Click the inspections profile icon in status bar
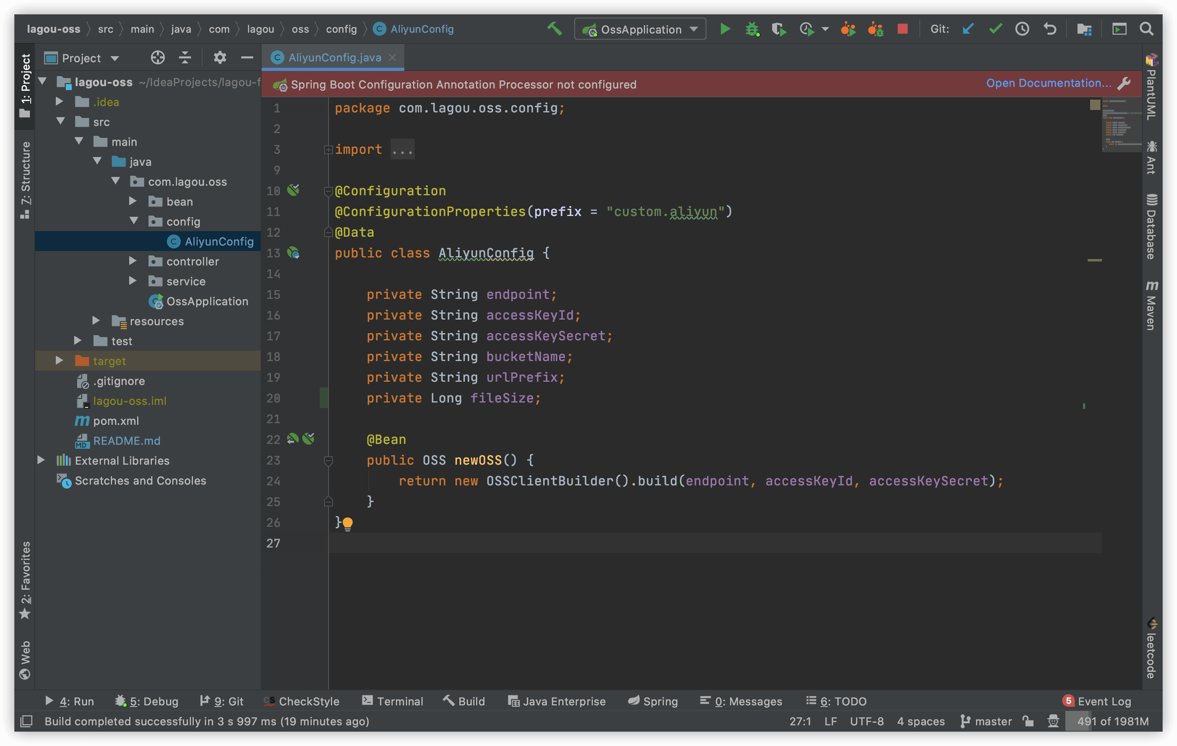This screenshot has width=1177, height=746. tap(1053, 721)
